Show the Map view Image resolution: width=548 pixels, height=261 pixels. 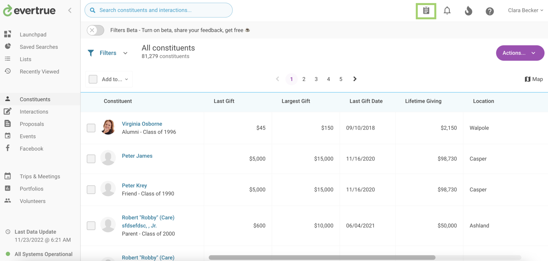pyautogui.click(x=534, y=79)
